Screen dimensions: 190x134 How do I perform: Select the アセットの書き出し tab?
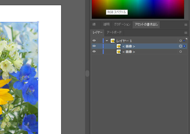click(x=146, y=24)
